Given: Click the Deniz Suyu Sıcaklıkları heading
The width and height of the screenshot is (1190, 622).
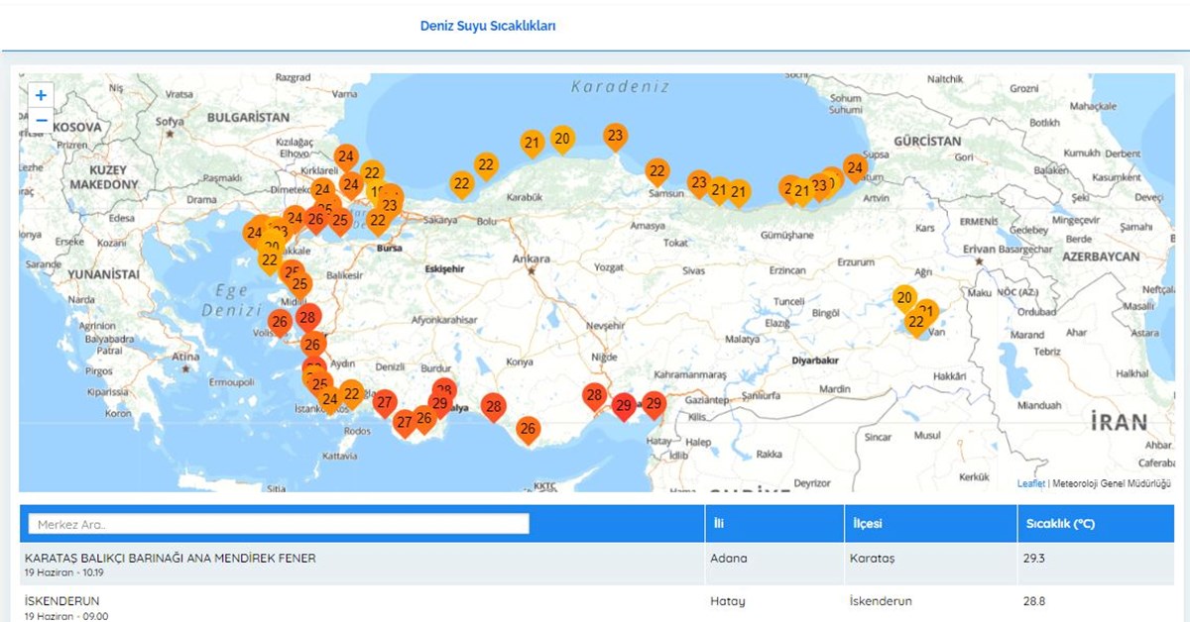Looking at the screenshot, I should click(x=488, y=26).
